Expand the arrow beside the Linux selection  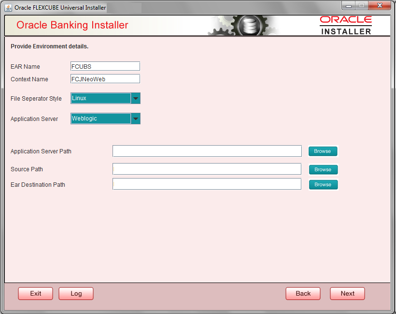136,98
